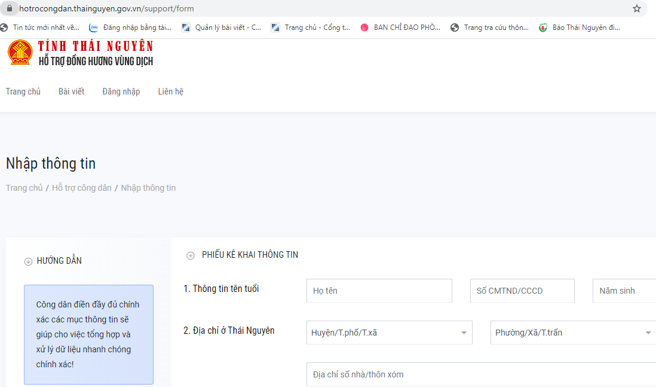Open the Báo Thái Nguyên bookmark

(x=580, y=28)
